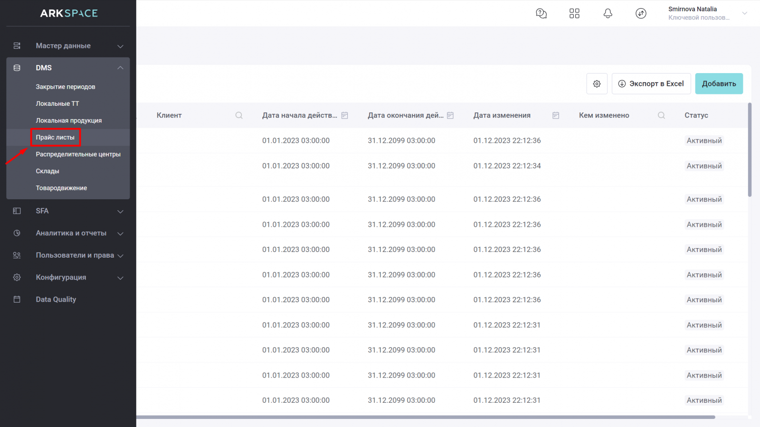Go to Data Quality section
Image resolution: width=760 pixels, height=427 pixels.
[56, 299]
